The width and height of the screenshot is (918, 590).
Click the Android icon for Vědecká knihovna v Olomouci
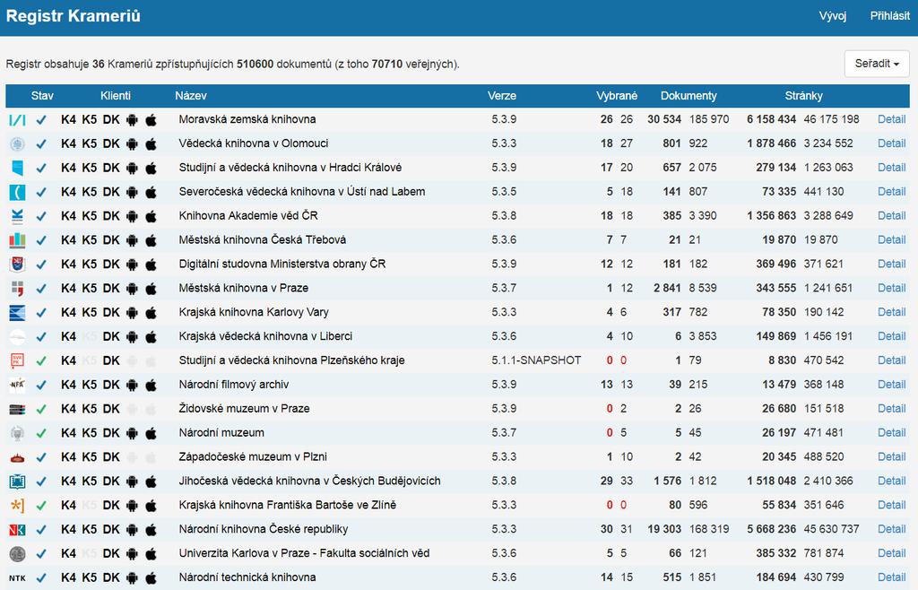pos(132,143)
